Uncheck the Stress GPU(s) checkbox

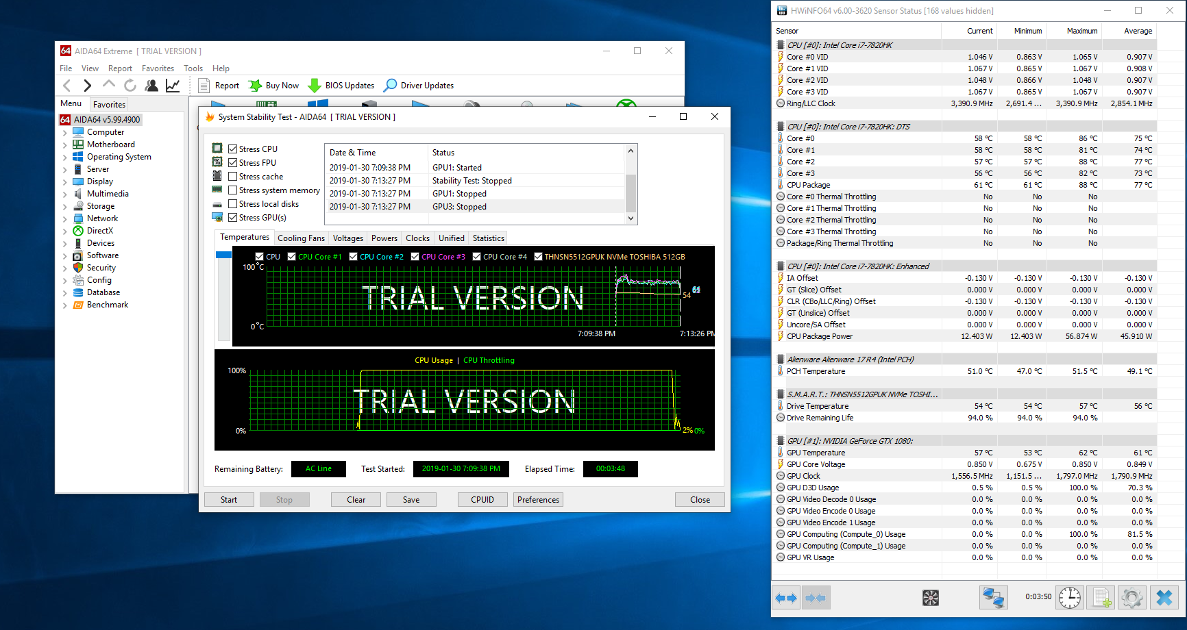coord(233,218)
